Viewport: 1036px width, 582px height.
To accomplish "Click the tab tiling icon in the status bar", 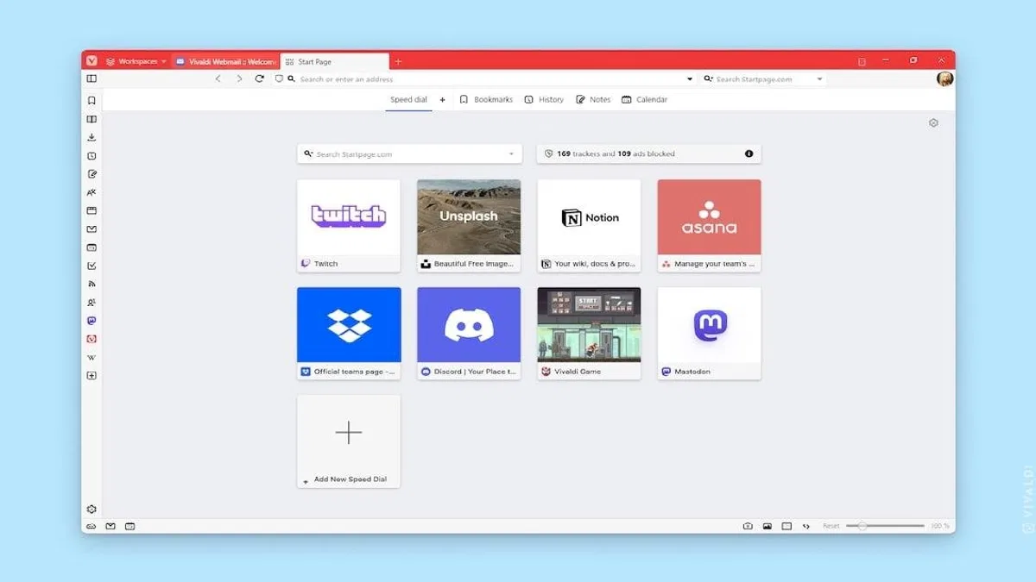I will pyautogui.click(x=786, y=526).
